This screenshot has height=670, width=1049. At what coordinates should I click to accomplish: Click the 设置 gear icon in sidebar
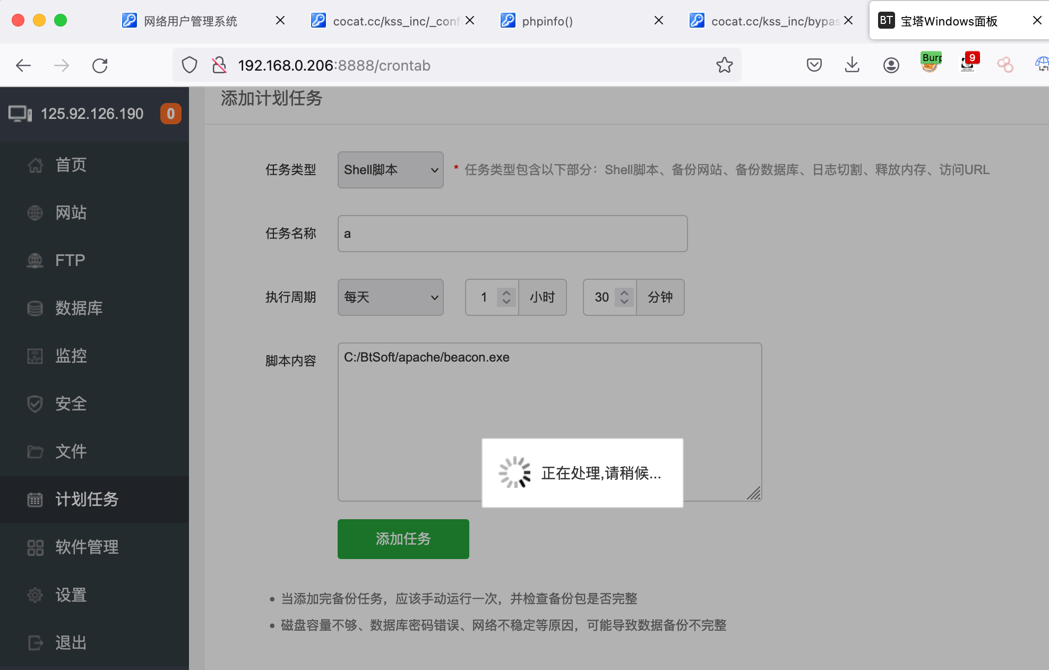35,595
